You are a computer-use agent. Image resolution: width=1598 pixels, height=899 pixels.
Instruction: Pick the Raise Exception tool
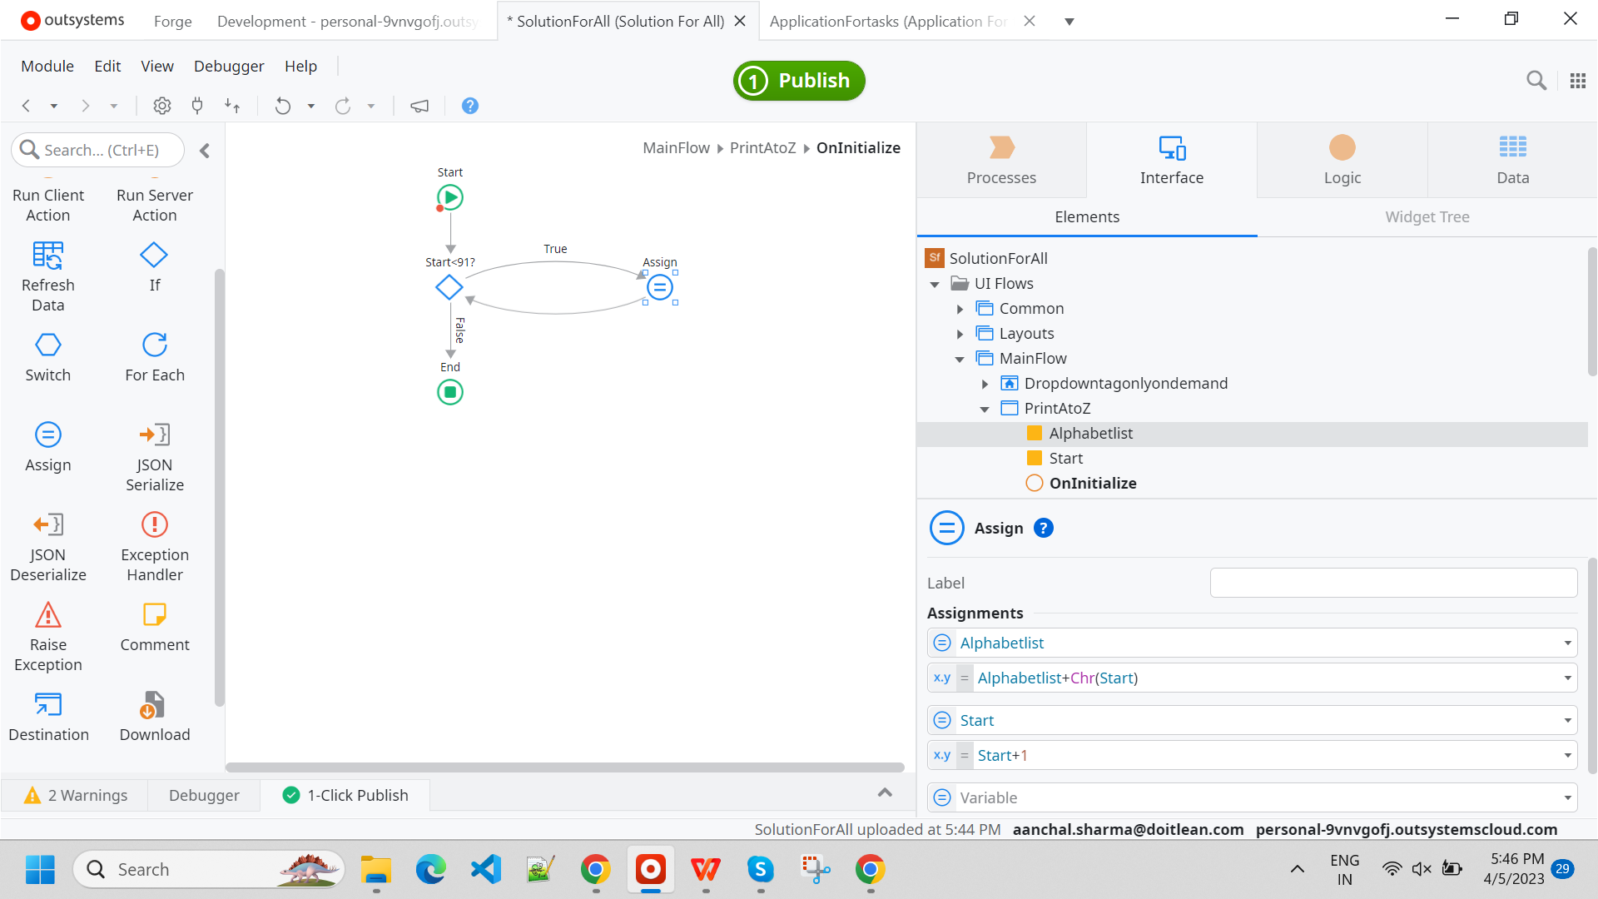(47, 636)
